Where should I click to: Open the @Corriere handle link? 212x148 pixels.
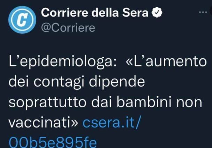coord(68,28)
